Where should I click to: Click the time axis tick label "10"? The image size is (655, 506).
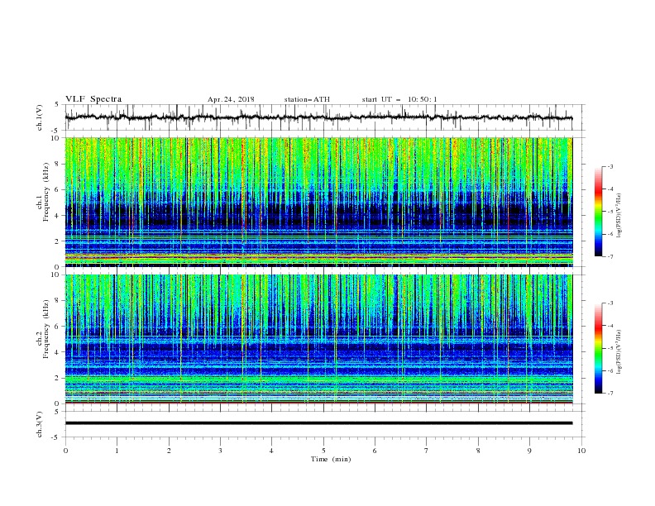click(581, 451)
